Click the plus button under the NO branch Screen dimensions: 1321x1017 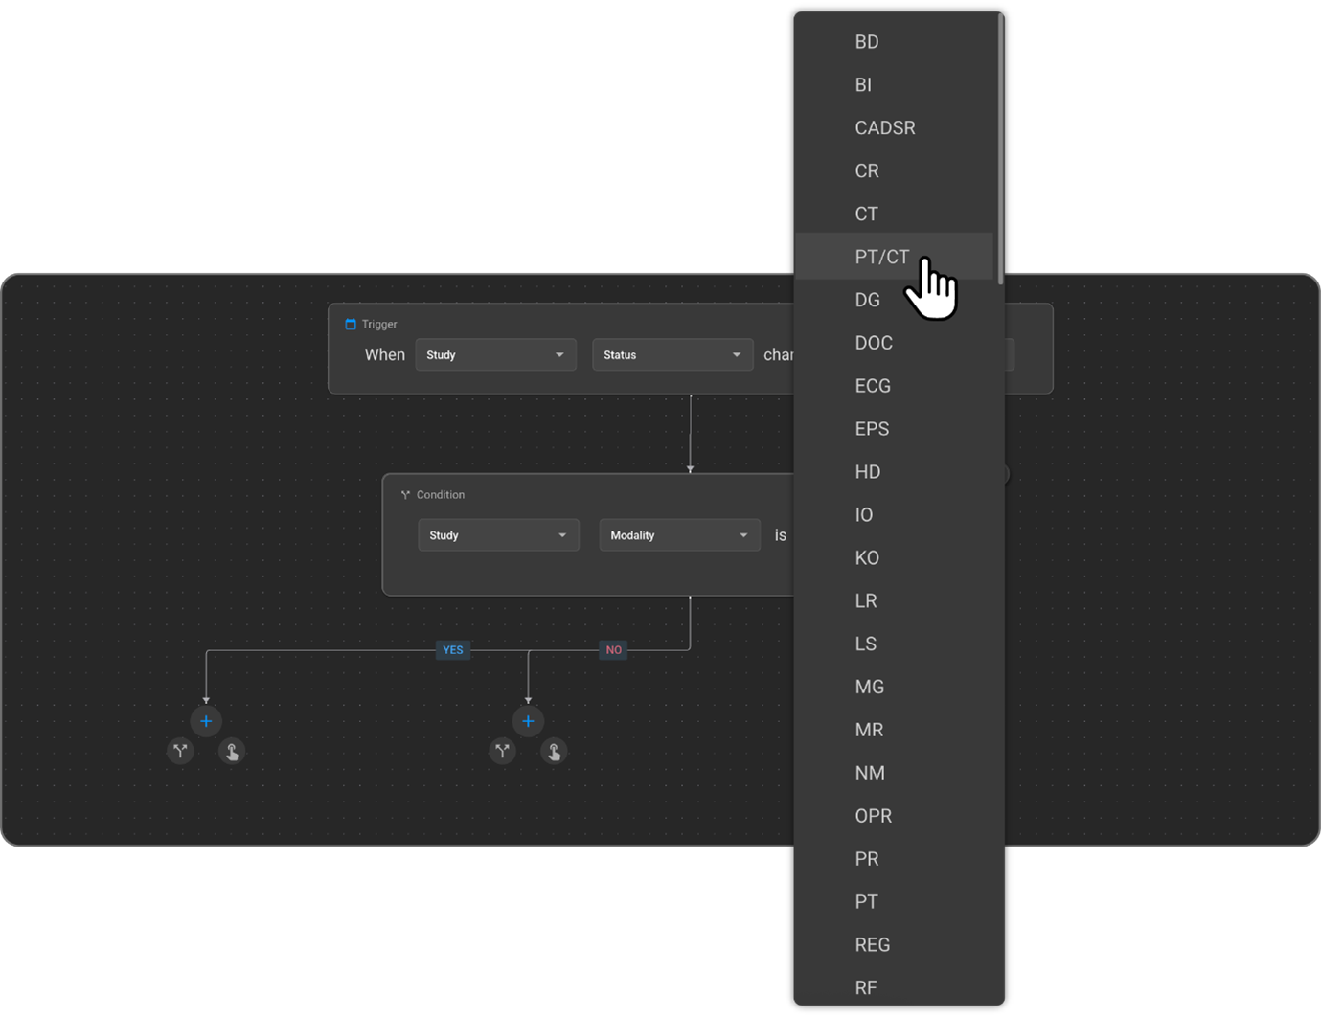click(x=528, y=721)
